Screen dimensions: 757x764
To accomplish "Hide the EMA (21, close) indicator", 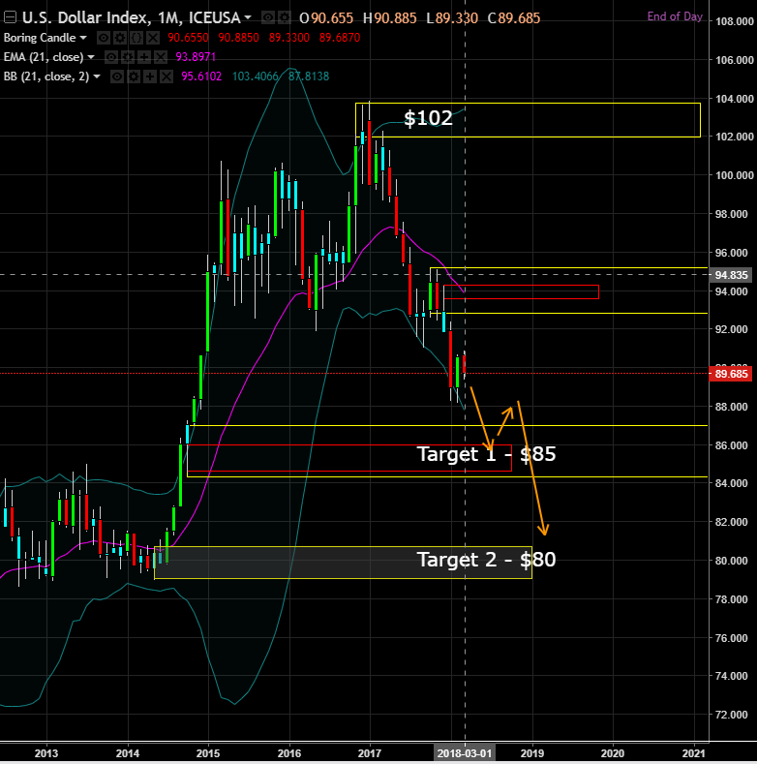I will (111, 57).
